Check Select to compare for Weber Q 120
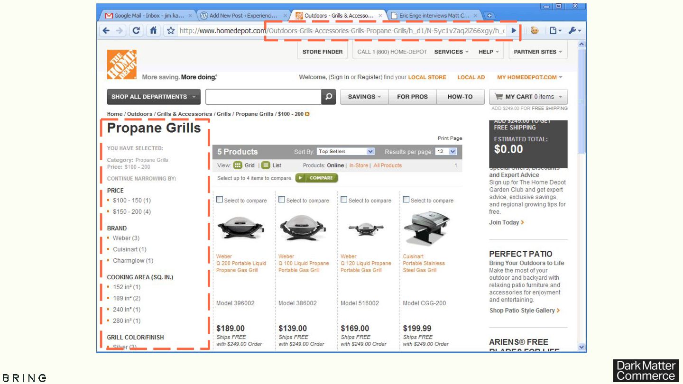Viewport: 683px width, 384px height. pyautogui.click(x=344, y=200)
